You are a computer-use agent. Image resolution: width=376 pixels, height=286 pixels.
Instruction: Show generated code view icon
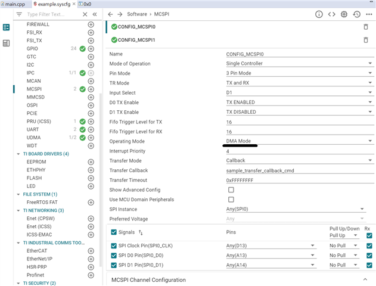tap(332, 14)
